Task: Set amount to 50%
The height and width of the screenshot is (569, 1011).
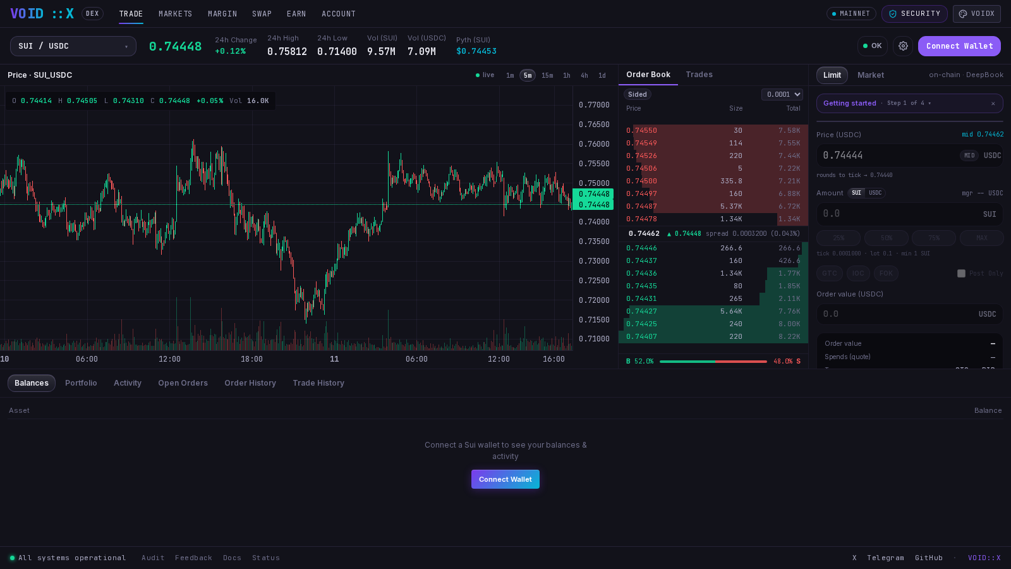Action: [887, 238]
